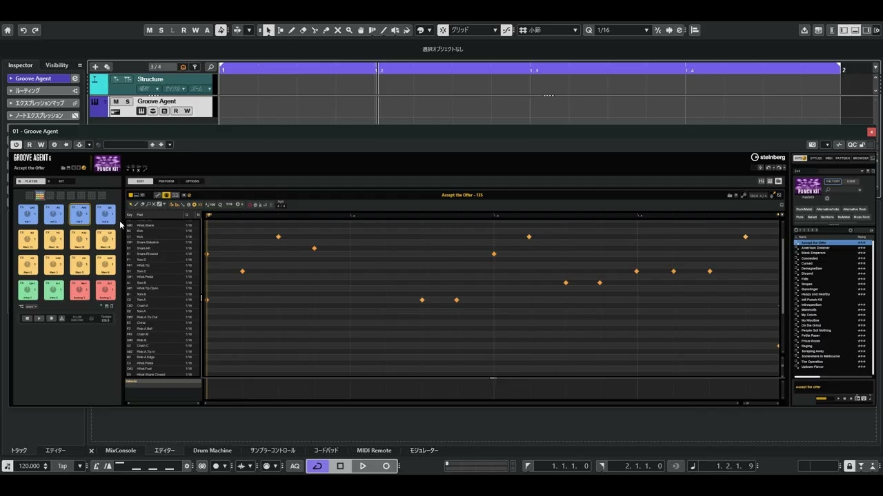Image resolution: width=883 pixels, height=496 pixels.
Task: Switch to the Visibility tab
Action: (57, 65)
